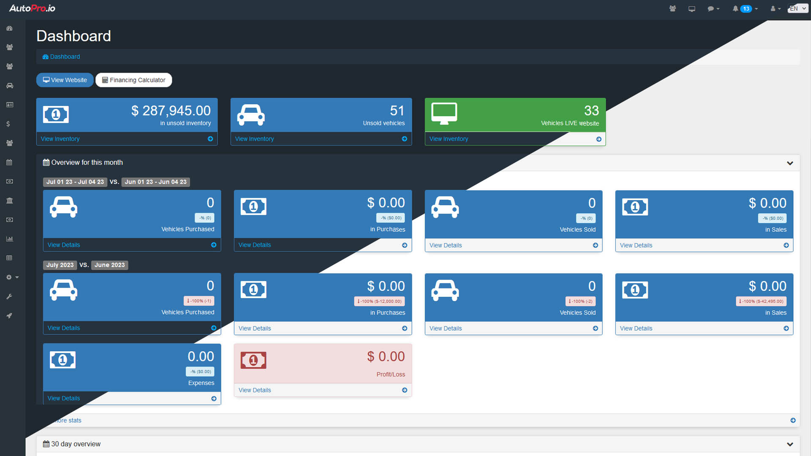Open the calendar sidebar icon
The image size is (811, 456).
coord(9,162)
